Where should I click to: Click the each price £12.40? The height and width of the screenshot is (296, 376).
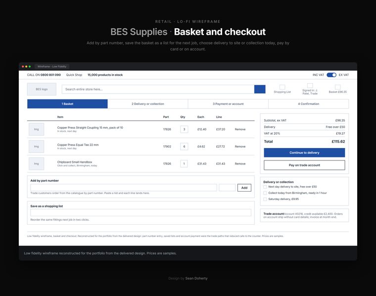(202, 129)
